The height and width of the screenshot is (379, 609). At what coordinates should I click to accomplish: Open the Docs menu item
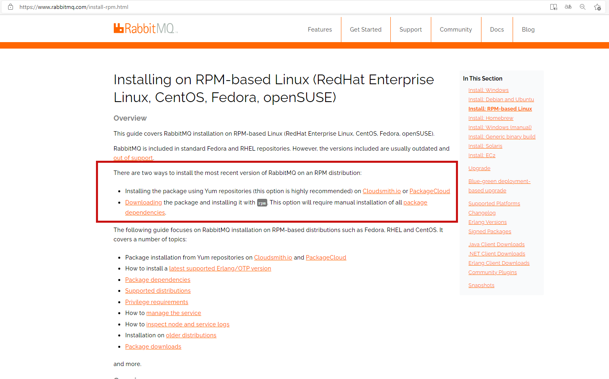pos(497,30)
